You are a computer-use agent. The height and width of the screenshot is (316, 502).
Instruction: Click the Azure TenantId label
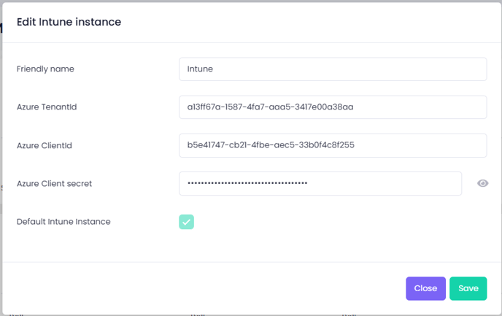click(x=47, y=107)
